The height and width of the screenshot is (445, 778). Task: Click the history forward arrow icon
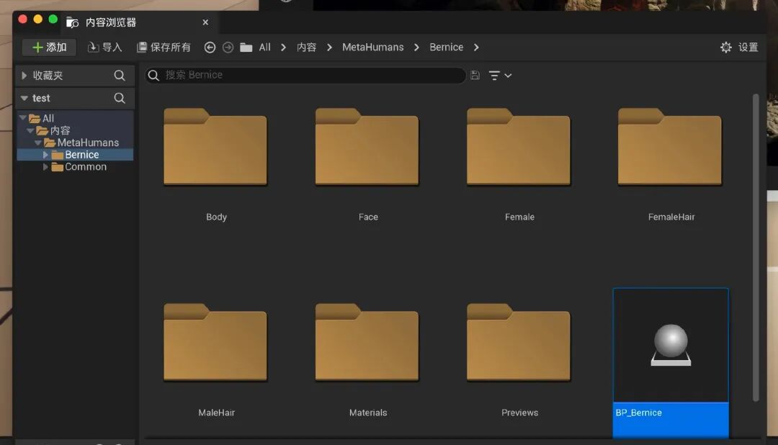point(228,48)
